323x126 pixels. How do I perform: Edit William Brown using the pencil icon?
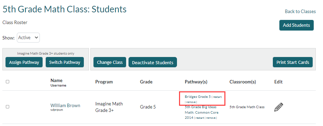pyautogui.click(x=279, y=107)
